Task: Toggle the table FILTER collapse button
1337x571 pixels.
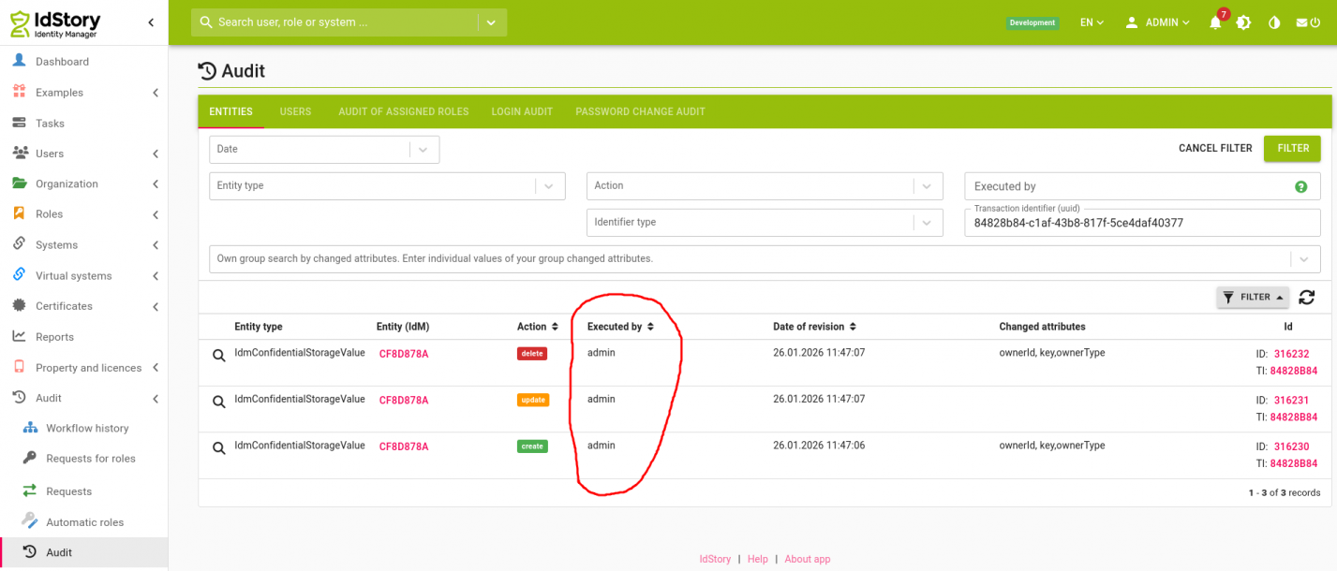Action: tap(1253, 298)
